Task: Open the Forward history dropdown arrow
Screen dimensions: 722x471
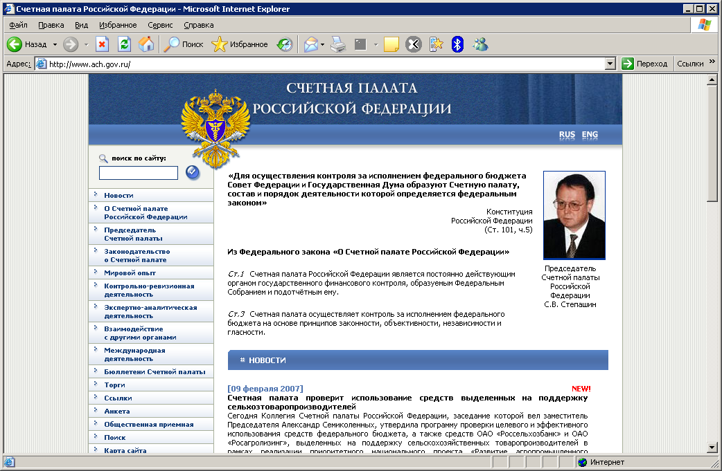Action: coord(86,44)
